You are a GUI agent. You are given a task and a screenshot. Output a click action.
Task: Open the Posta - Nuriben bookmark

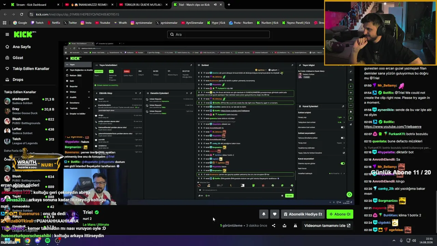(x=241, y=23)
